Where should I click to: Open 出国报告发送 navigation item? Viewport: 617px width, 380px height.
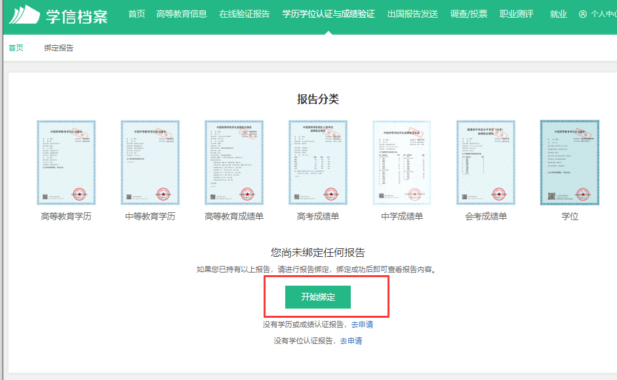pos(412,14)
